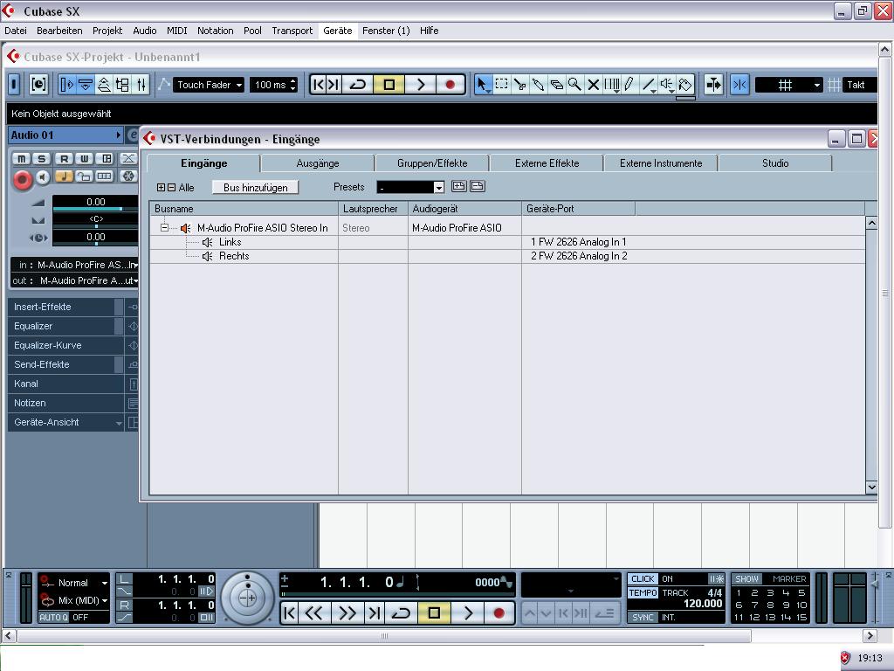Image resolution: width=894 pixels, height=671 pixels.
Task: Click the SYNC button in transport panel
Action: [x=643, y=618]
